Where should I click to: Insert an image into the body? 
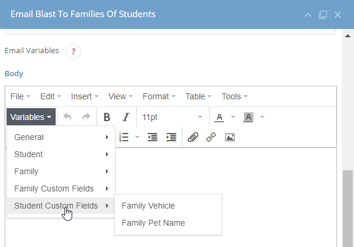[x=230, y=137]
